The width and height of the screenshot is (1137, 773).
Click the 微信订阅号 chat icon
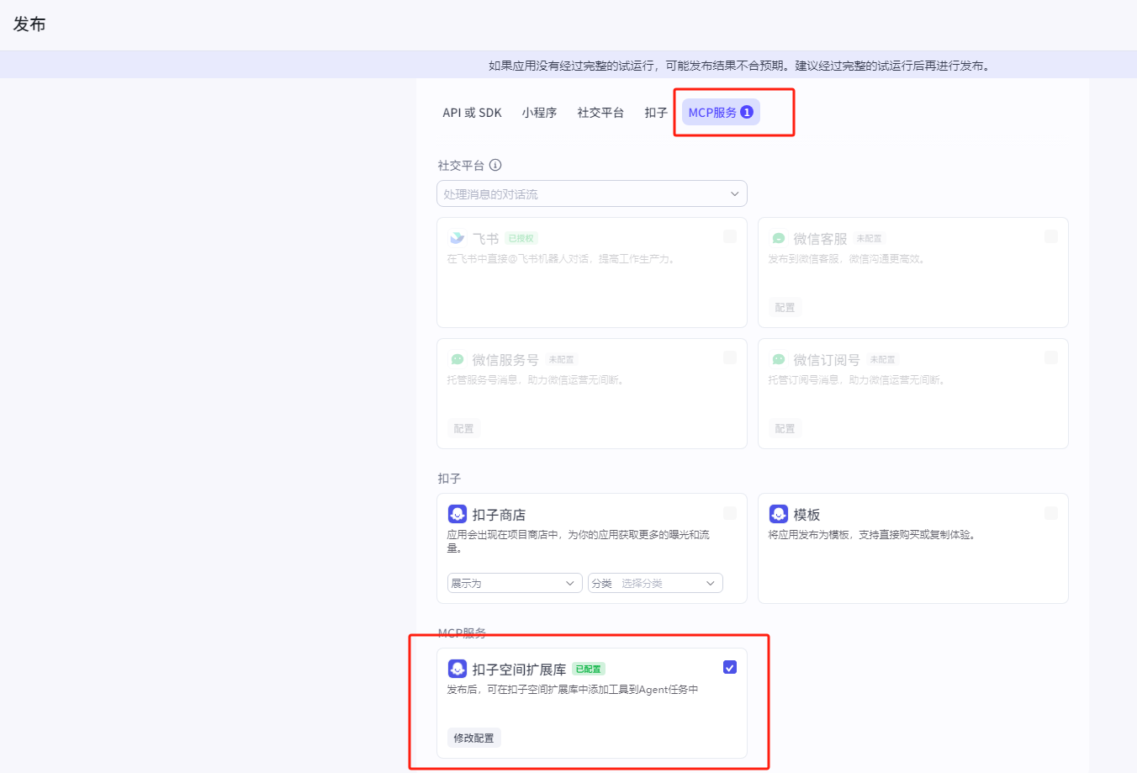[x=779, y=360]
